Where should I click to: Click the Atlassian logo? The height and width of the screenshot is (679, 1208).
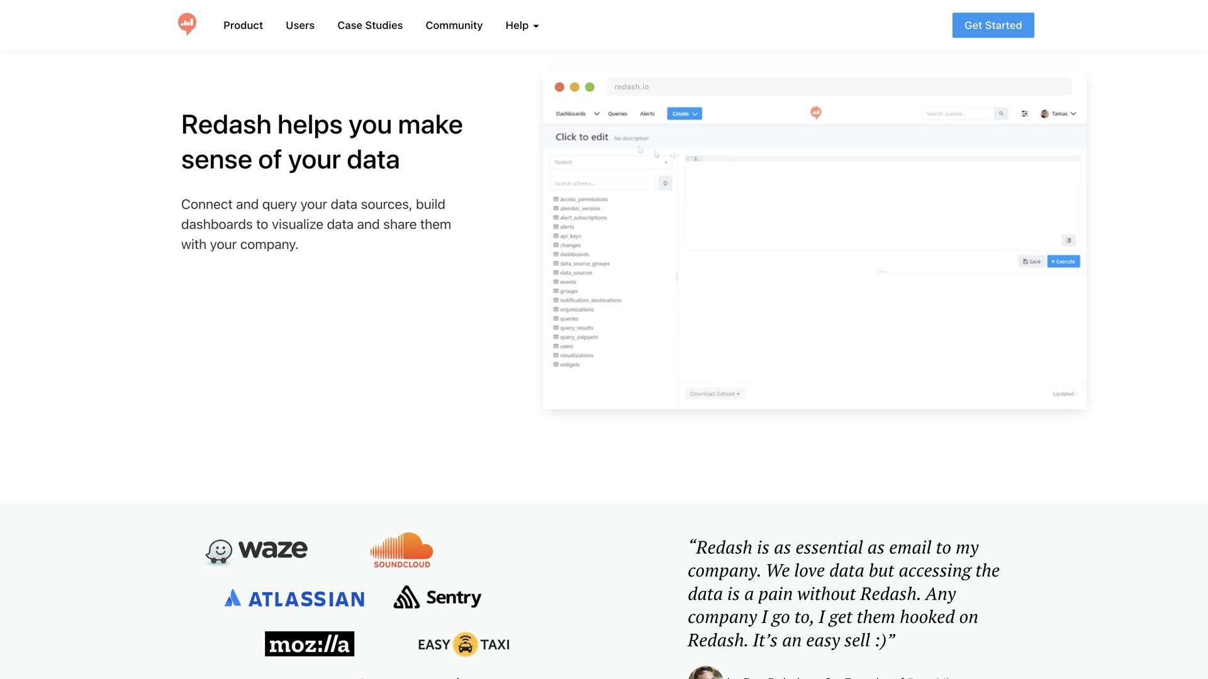click(294, 598)
